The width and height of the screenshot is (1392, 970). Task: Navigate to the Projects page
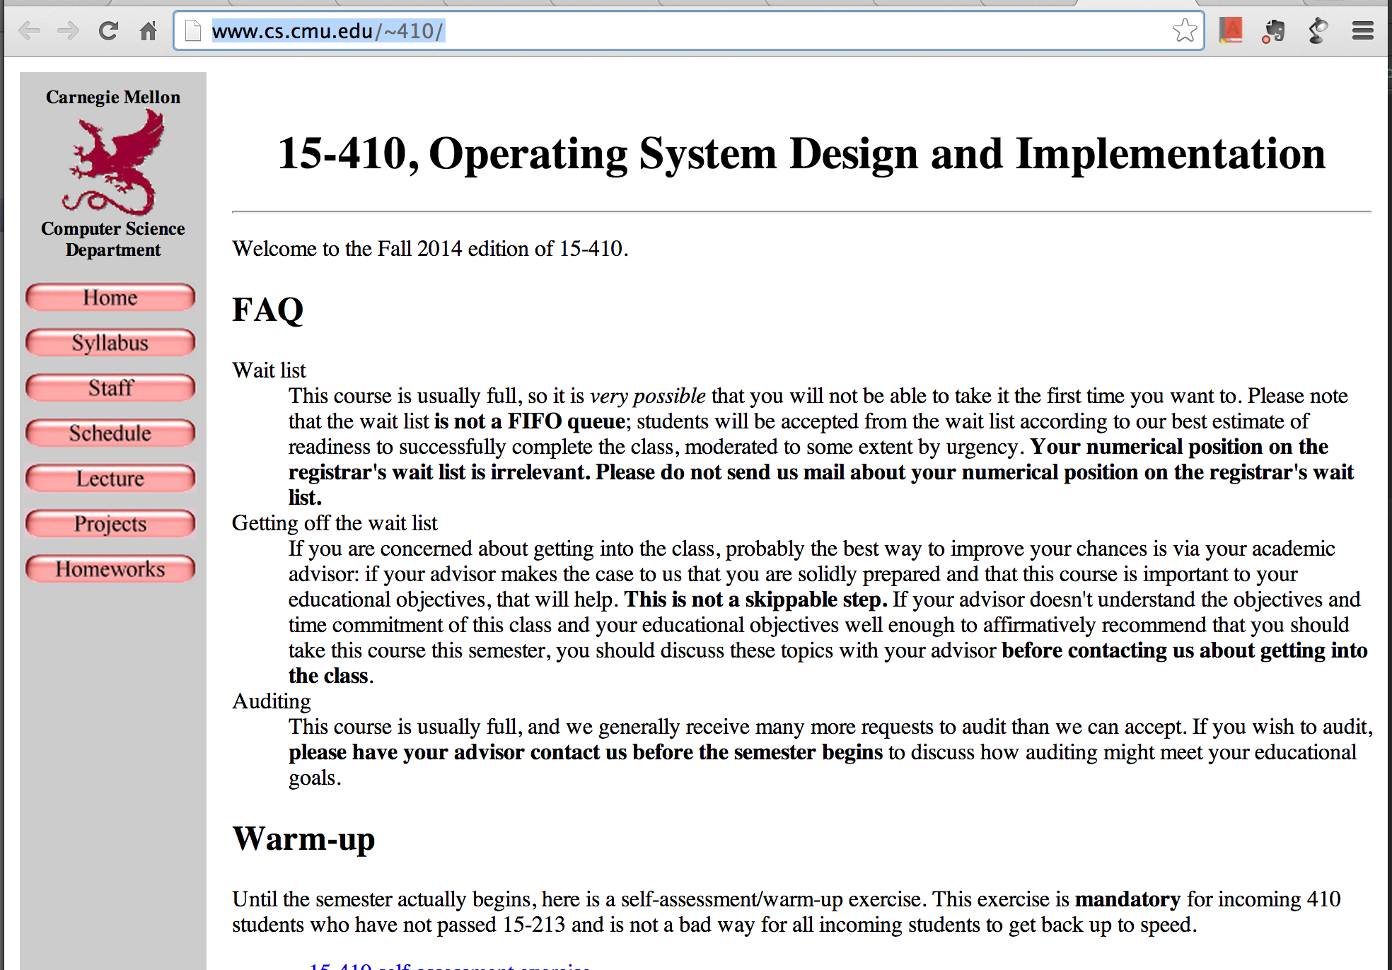pos(110,524)
